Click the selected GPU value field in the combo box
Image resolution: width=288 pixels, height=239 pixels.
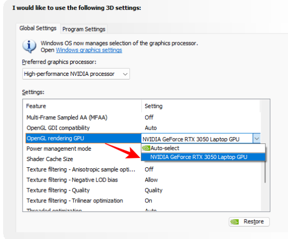pos(197,139)
